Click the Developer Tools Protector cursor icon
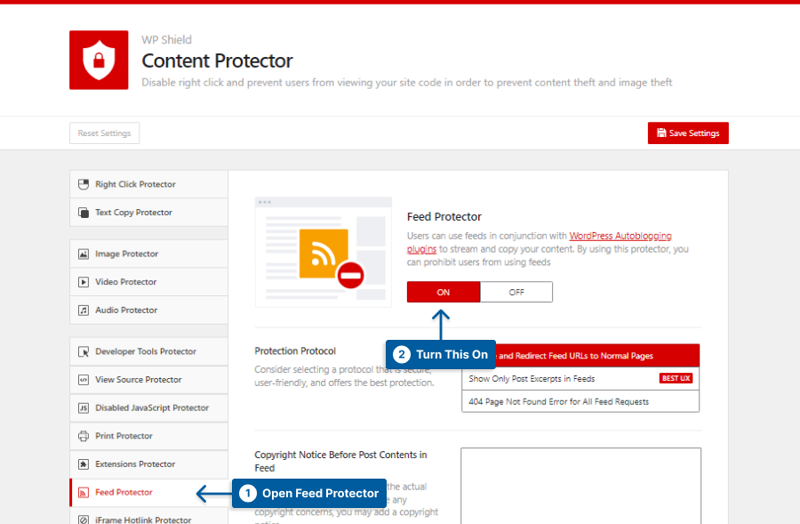This screenshot has width=800, height=524. coord(84,351)
